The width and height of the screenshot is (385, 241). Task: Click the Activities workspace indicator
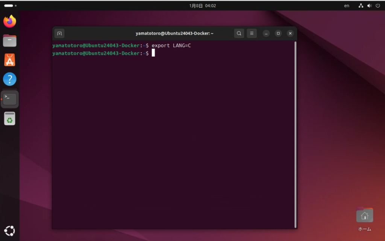10,6
